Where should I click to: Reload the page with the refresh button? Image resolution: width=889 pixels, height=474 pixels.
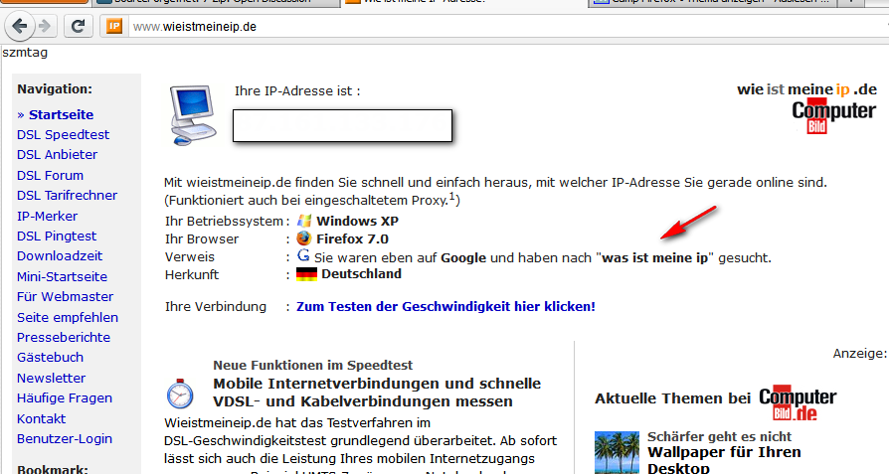79,26
